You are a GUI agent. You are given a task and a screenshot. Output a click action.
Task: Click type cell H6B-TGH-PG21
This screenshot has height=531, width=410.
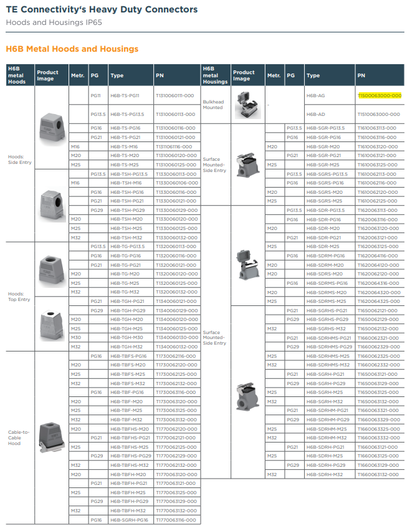click(127, 301)
